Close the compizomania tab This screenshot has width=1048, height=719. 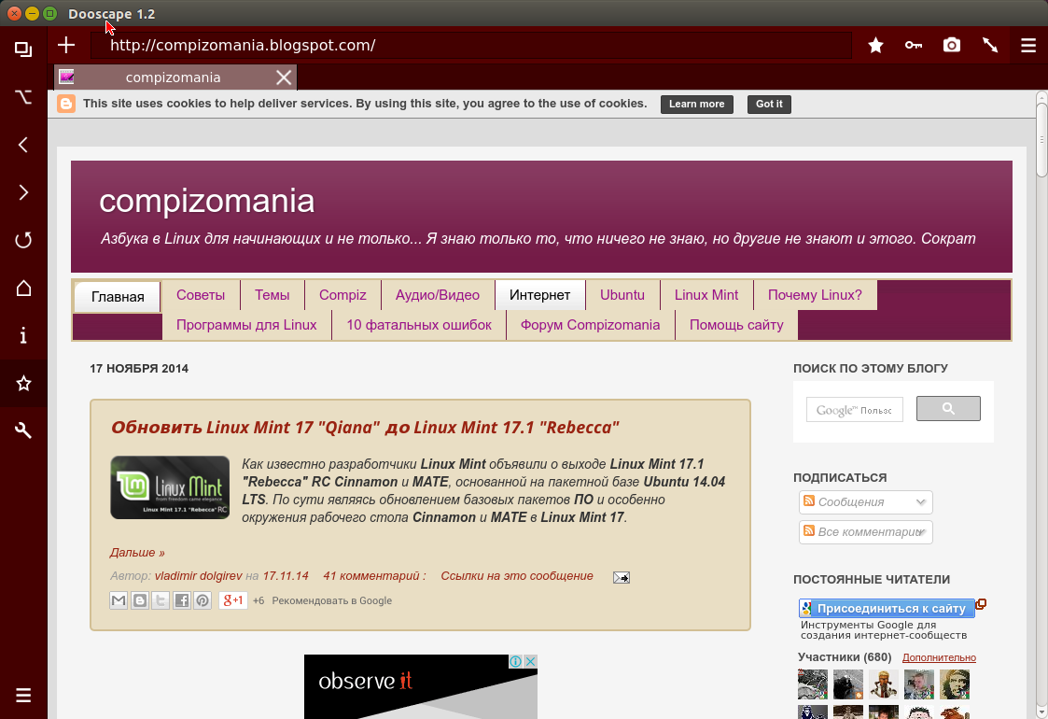click(284, 78)
